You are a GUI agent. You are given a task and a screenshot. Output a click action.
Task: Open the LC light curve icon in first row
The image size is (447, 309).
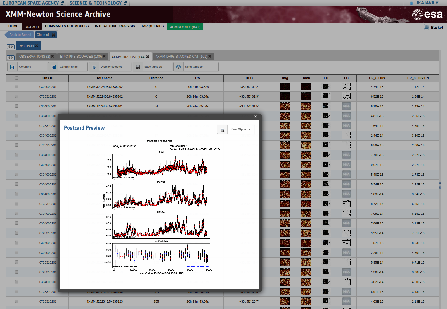coord(346,87)
